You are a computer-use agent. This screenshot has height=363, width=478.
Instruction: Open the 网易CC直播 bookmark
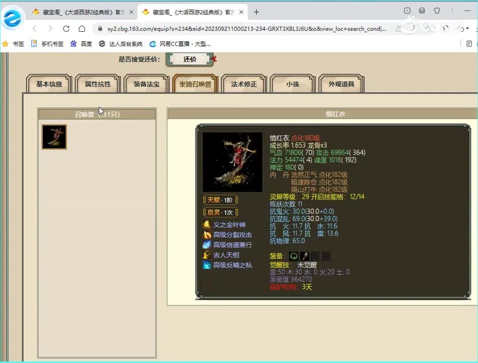tap(180, 44)
